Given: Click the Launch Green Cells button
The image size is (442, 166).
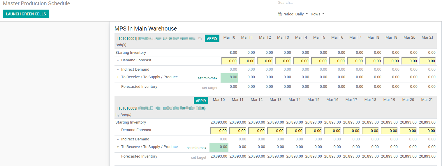Looking at the screenshot, I should pos(26,14).
